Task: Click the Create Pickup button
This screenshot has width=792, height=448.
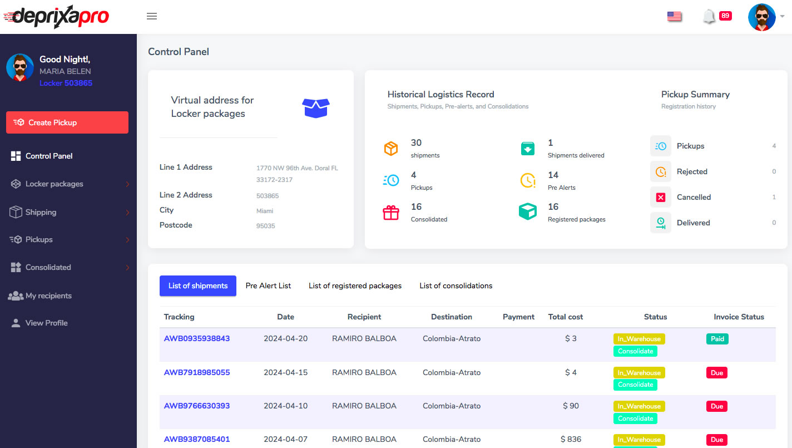Action: click(x=67, y=122)
